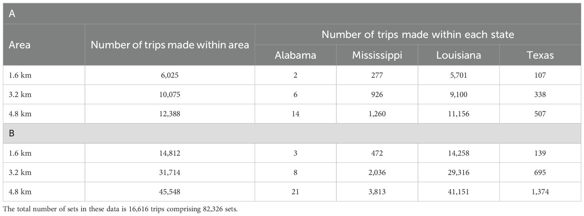Click the Texas value 1,374
This screenshot has width=584, height=216.
click(540, 192)
